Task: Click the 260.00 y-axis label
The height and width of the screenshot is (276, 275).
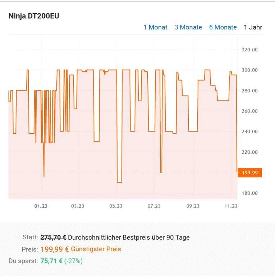Action: click(249, 111)
